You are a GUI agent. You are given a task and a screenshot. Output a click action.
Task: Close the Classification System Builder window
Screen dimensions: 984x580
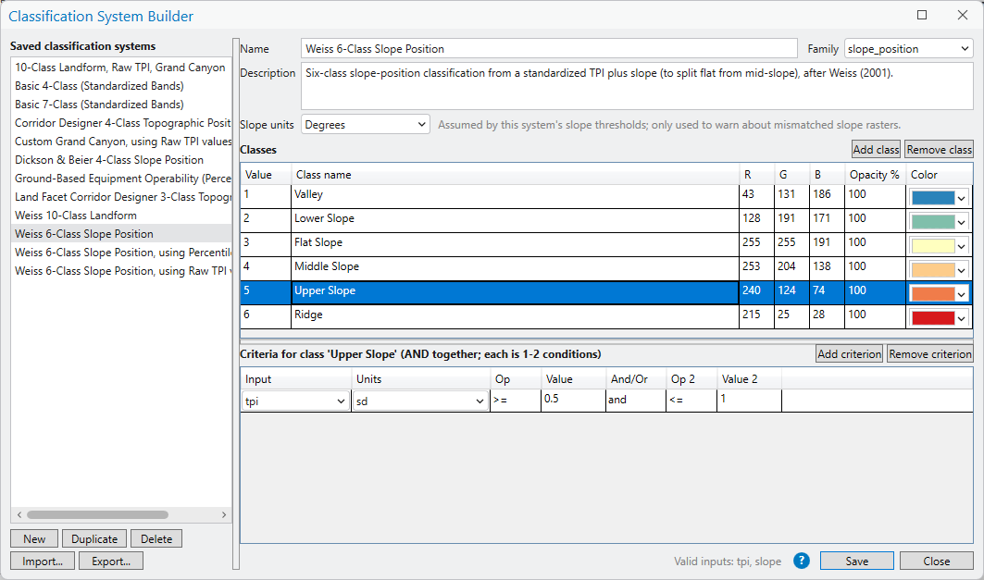coord(963,15)
